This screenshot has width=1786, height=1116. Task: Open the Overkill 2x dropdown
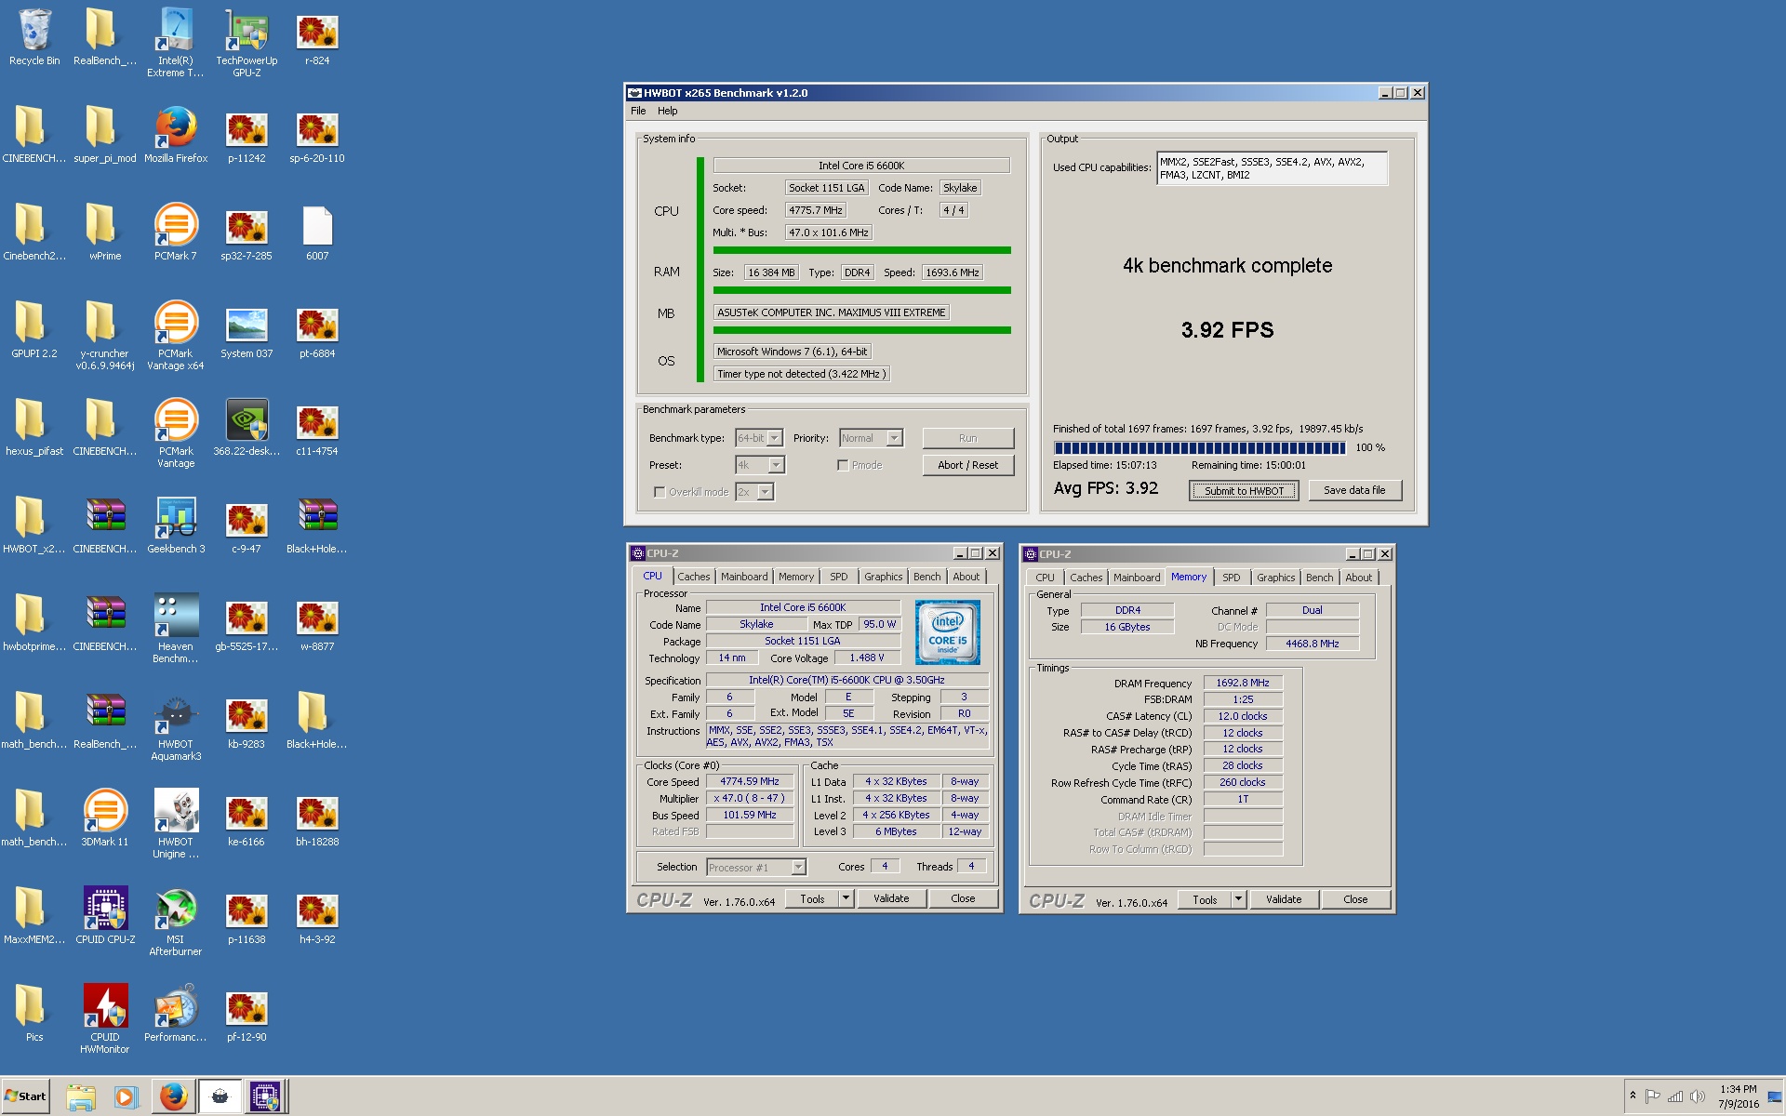tap(765, 492)
